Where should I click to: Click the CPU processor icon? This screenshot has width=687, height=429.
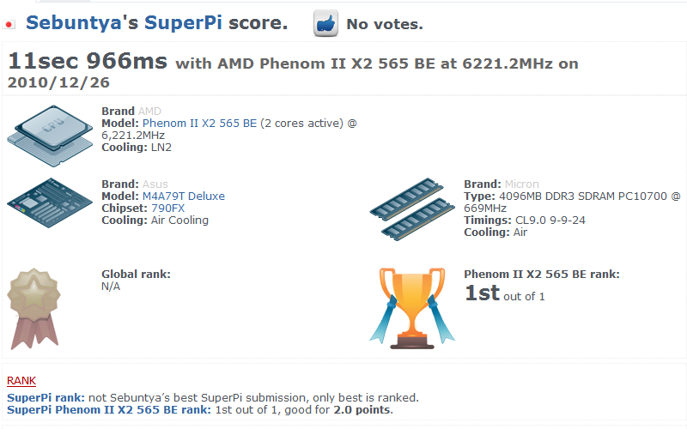pos(50,136)
